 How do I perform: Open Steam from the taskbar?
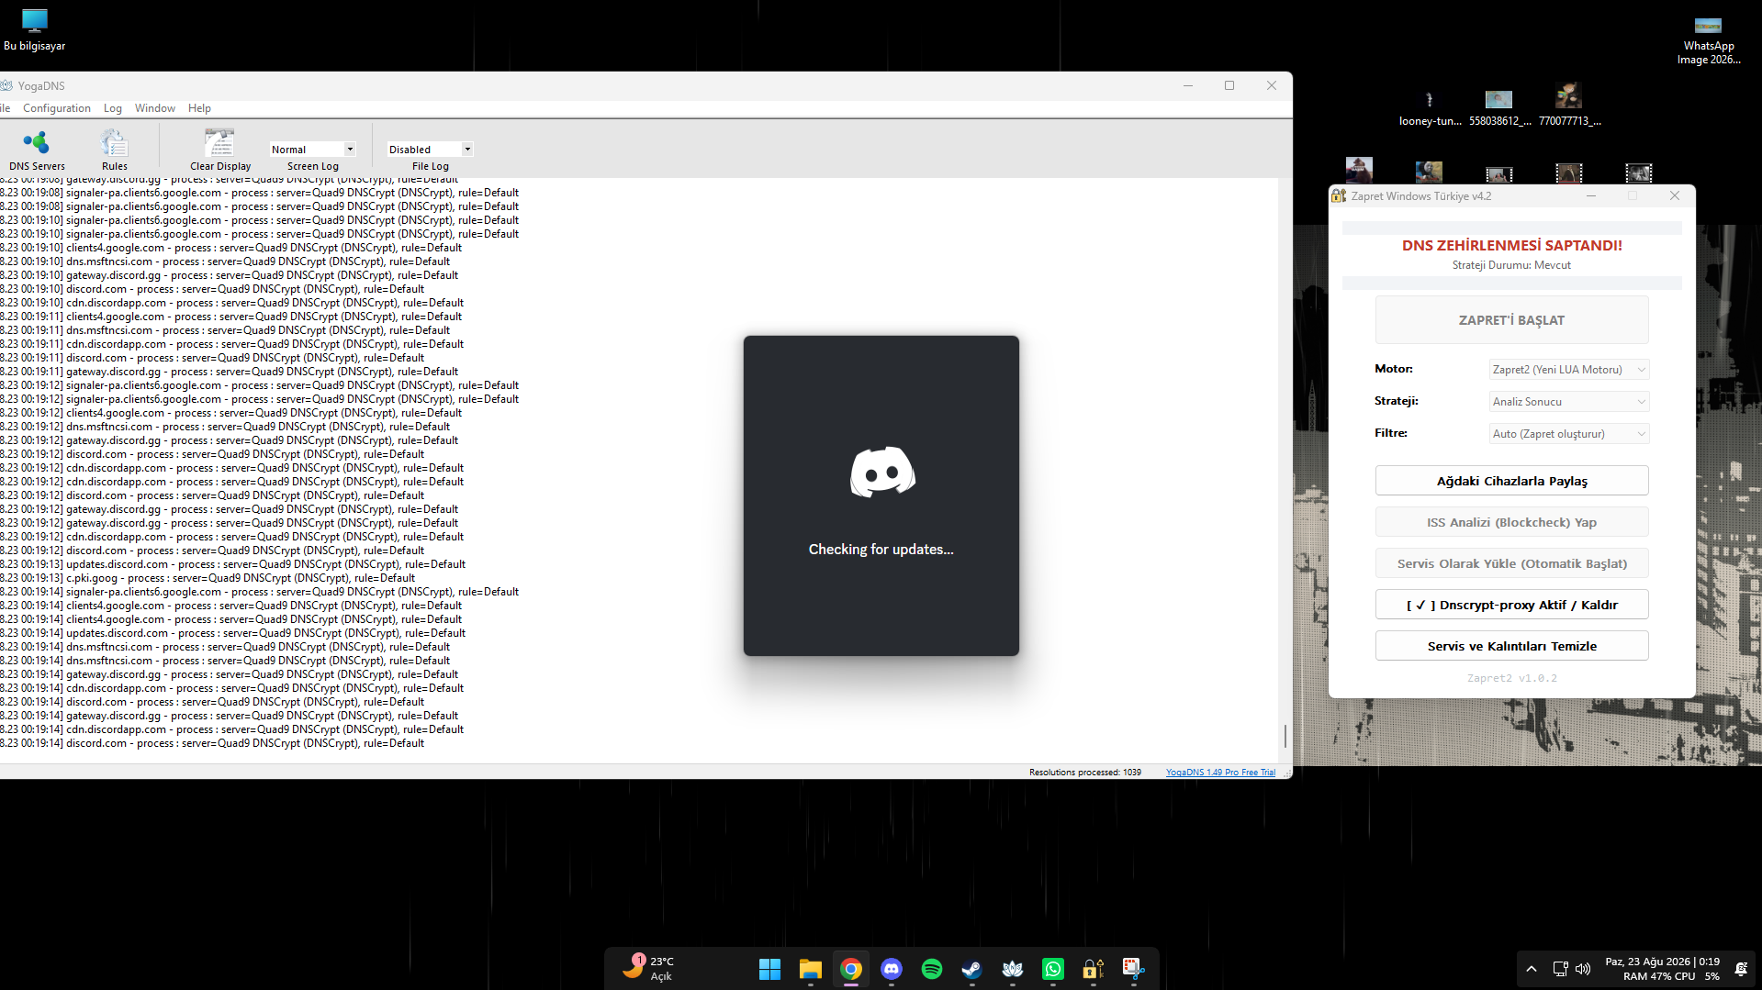point(972,969)
